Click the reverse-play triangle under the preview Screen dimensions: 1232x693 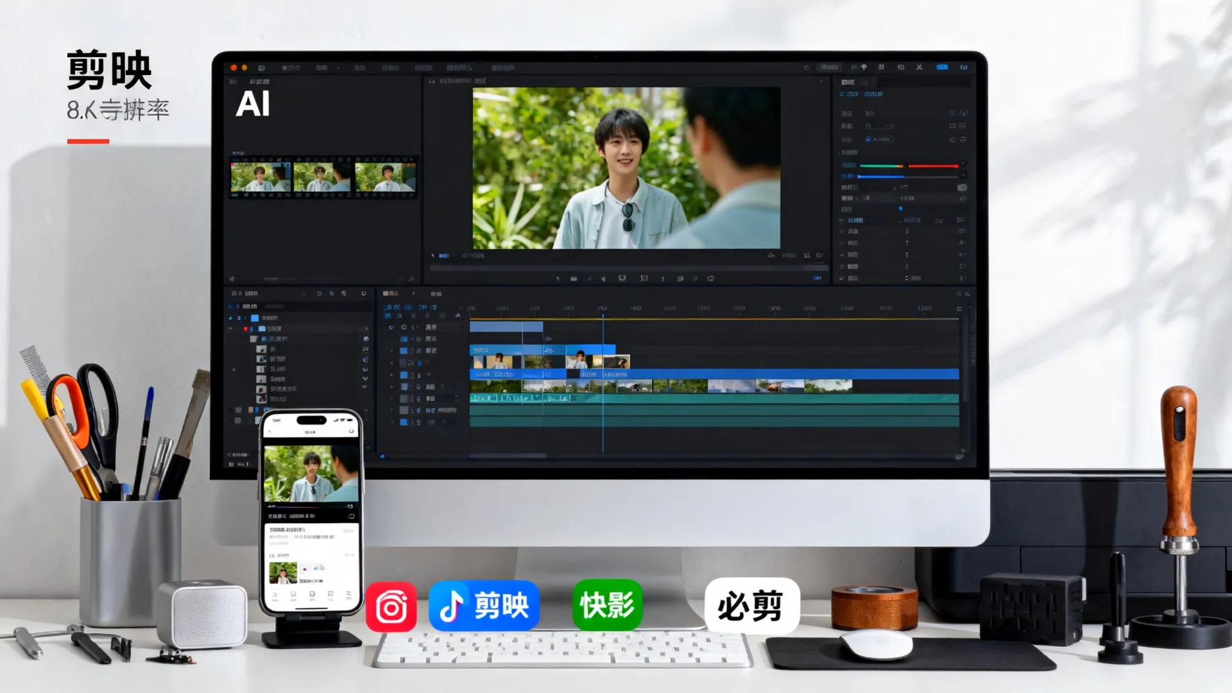[x=603, y=278]
